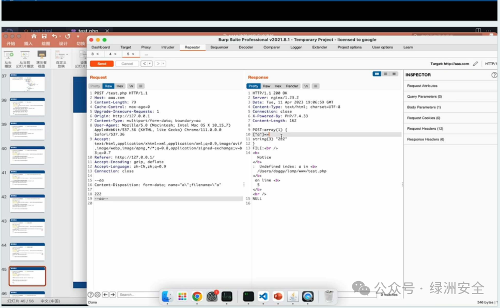Click the orange Send button
The width and height of the screenshot is (500, 308).
click(x=102, y=64)
